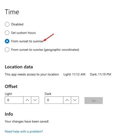Click the changes have been saved message
This screenshot has width=118, height=138.
coord(27,121)
